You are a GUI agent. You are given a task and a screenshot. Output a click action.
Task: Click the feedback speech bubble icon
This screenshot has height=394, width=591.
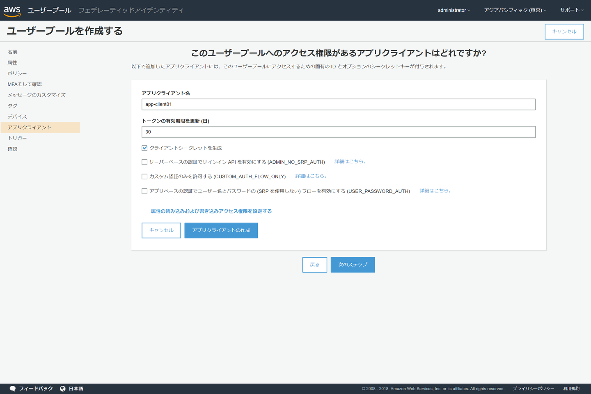click(13, 389)
